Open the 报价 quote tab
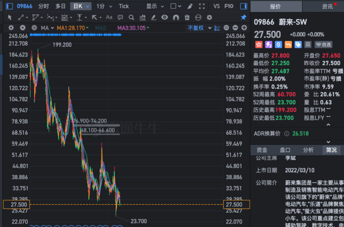344x227 pixels. pos(276,6)
